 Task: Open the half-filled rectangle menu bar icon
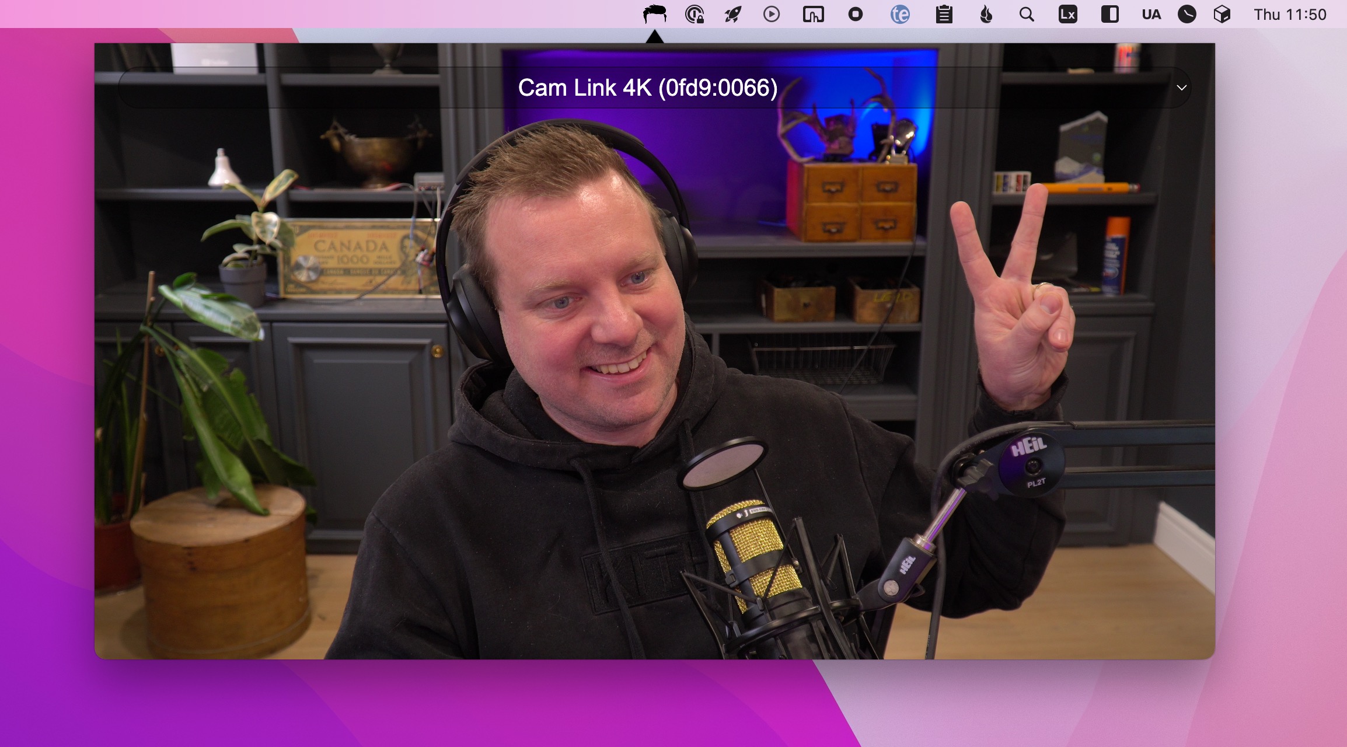[x=1110, y=14]
